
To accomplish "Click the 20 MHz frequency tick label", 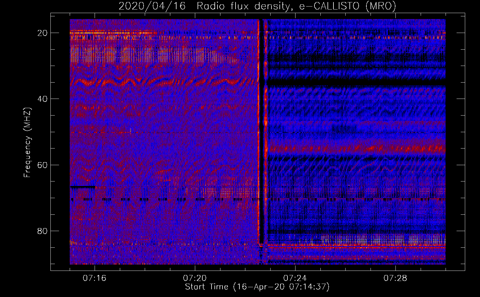I will [42, 33].
